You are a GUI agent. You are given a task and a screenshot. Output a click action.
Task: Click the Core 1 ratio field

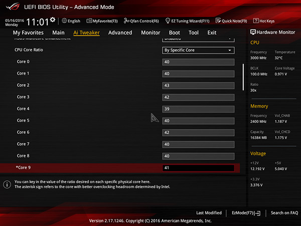click(198, 74)
